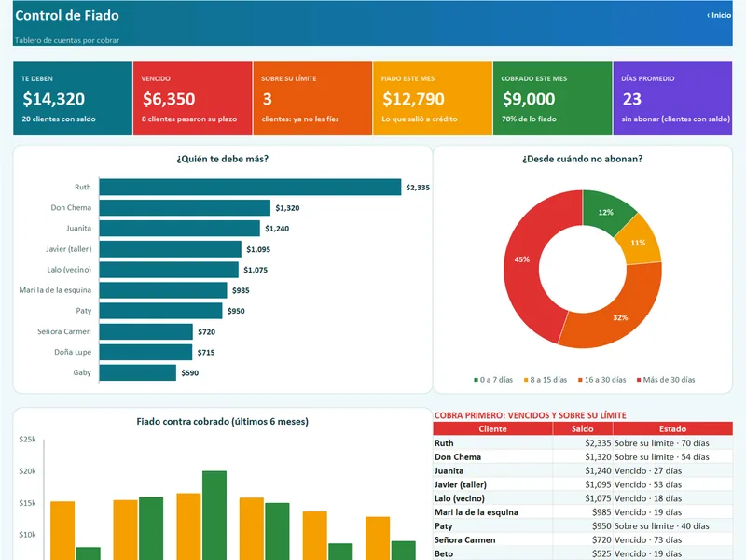Select the Fiado contra cobrado chart title
Viewport: 746px width, 560px height.
point(222,422)
